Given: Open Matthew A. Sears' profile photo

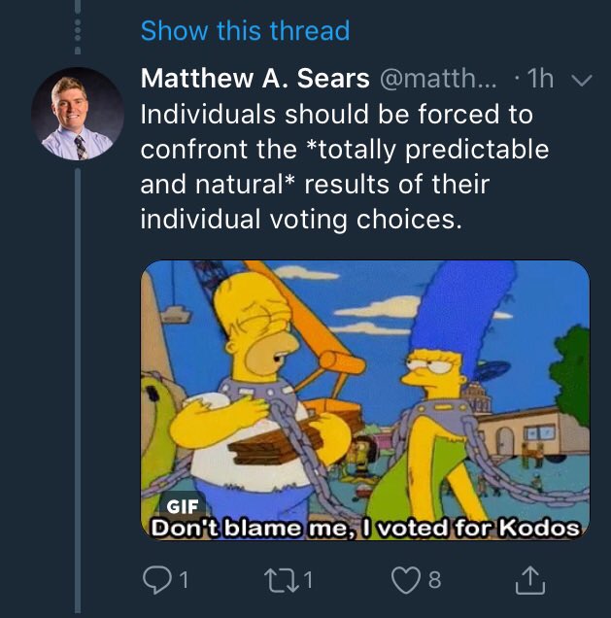Looking at the screenshot, I should [79, 114].
